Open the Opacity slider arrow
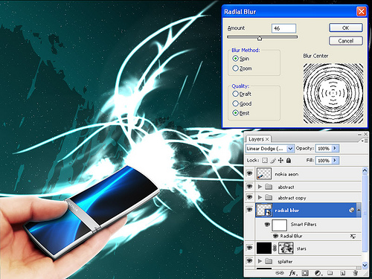 (x=335, y=148)
